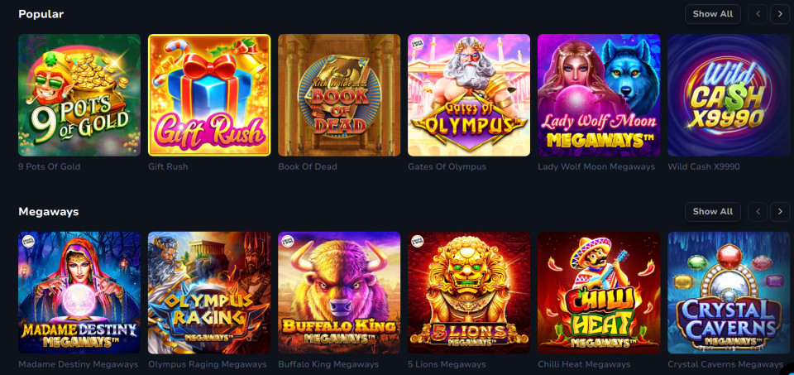Open Wild Cash X9990 game
794x375 pixels.
tap(729, 95)
